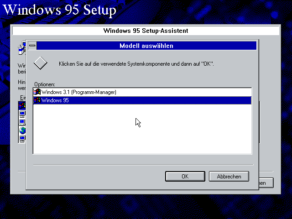The width and height of the screenshot is (292, 219).
Task: Click the Windows flag icon in Setup-Assistent list
Action: 22,105
